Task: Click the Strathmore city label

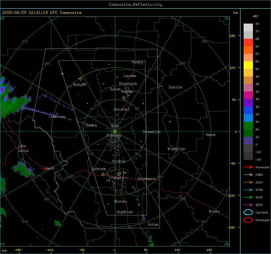Action: tap(146, 179)
